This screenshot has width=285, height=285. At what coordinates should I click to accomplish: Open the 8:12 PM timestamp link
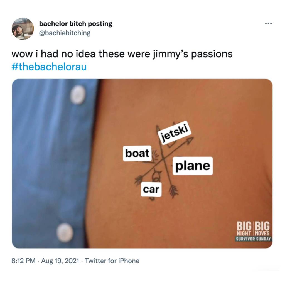click(23, 261)
